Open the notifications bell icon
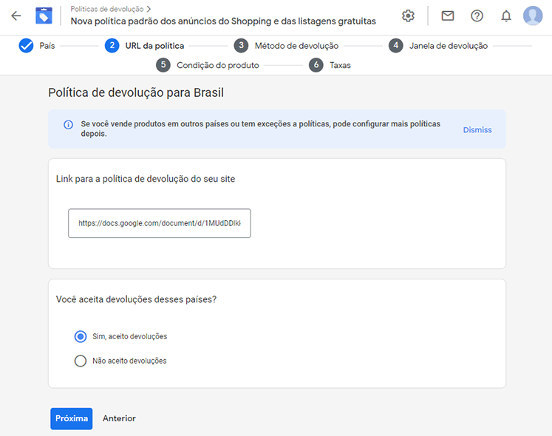This screenshot has width=552, height=436. point(506,16)
